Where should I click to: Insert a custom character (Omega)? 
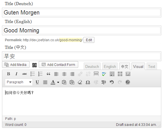(x=88, y=82)
